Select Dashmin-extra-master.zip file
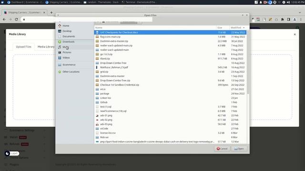The width and height of the screenshot is (305, 171). (x=170, y=41)
